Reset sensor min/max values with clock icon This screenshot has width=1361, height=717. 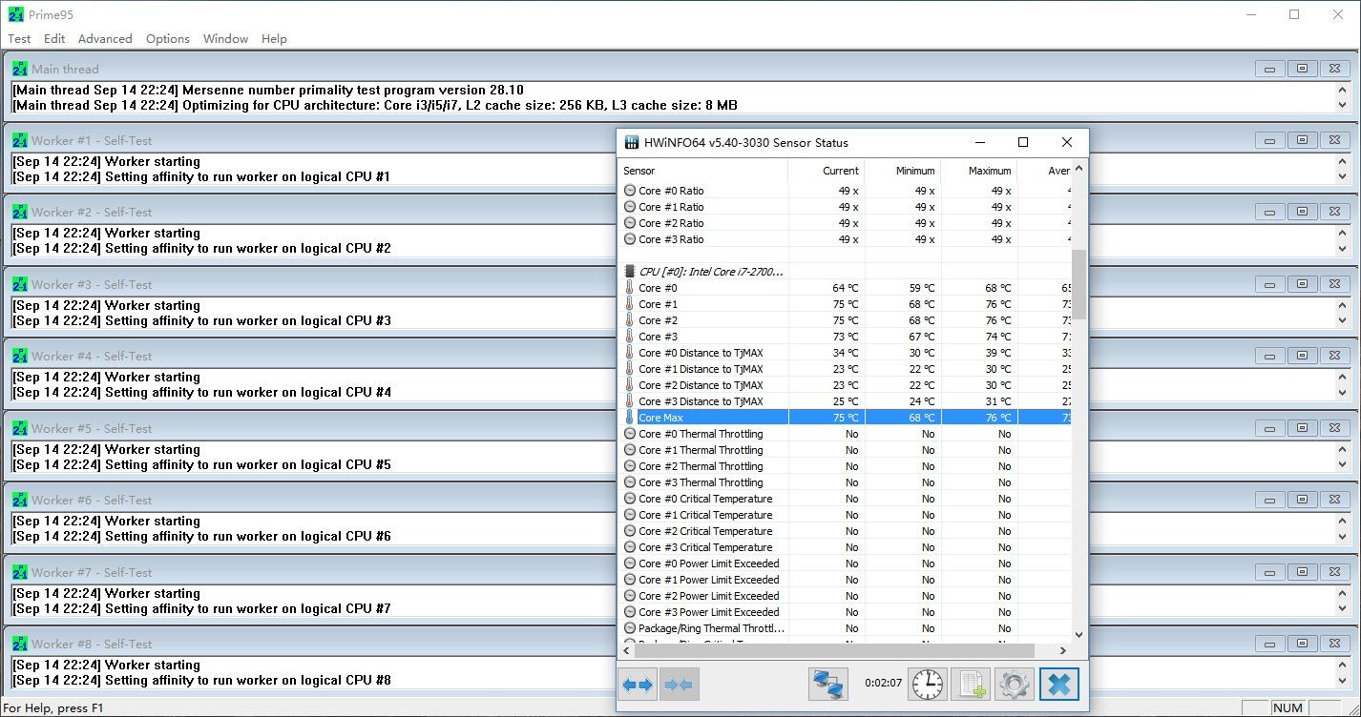click(927, 684)
